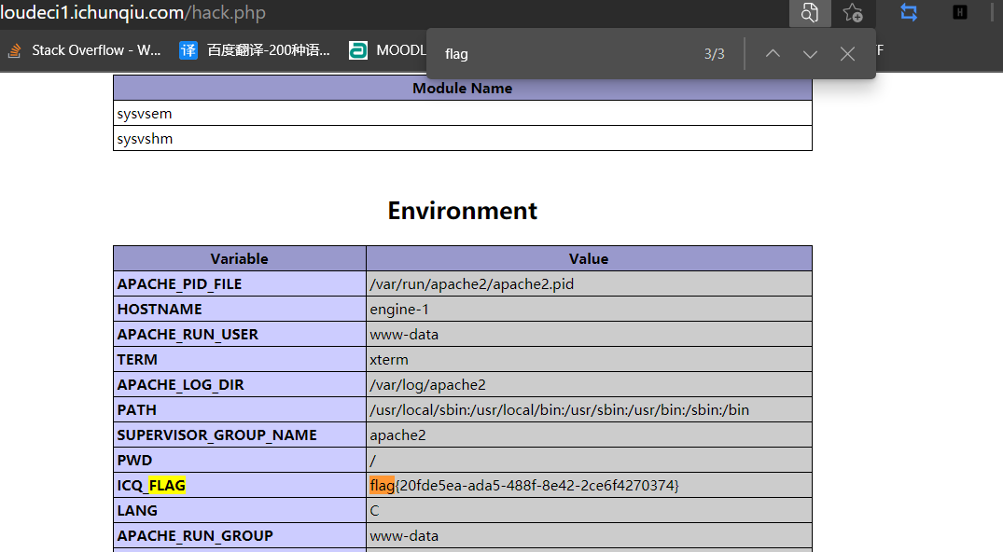Image resolution: width=1003 pixels, height=552 pixels.
Task: Click the TERM variable cell
Action: coord(239,360)
